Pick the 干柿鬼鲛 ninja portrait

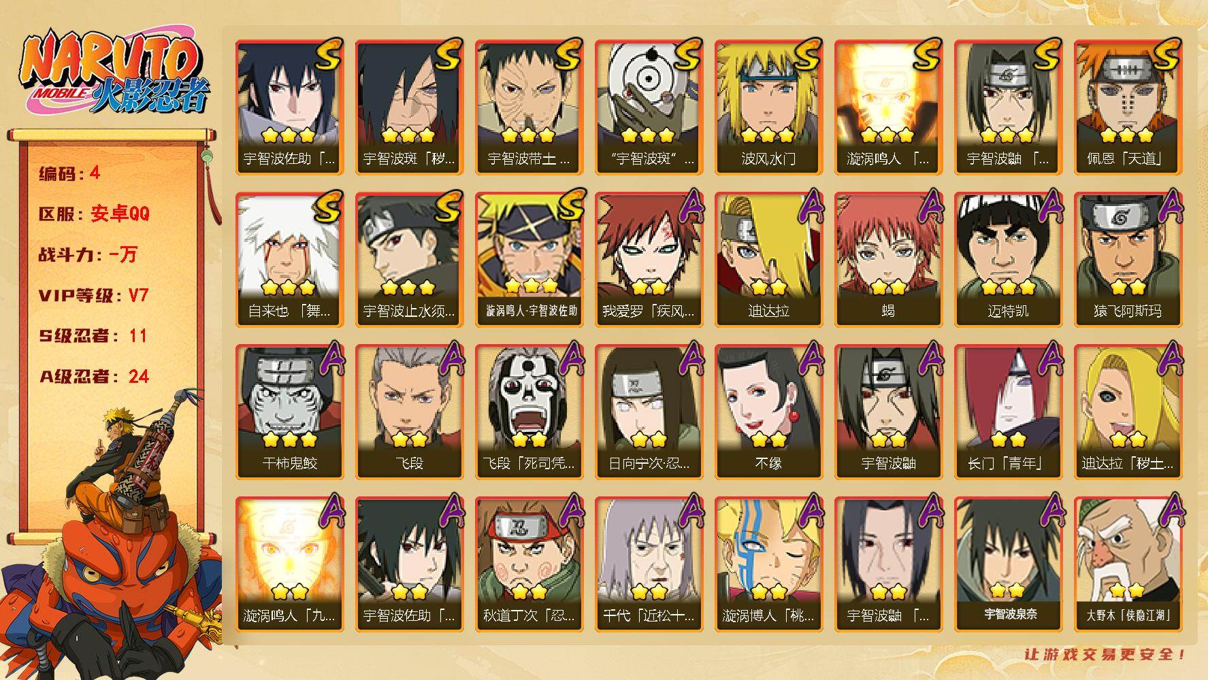[x=289, y=412]
